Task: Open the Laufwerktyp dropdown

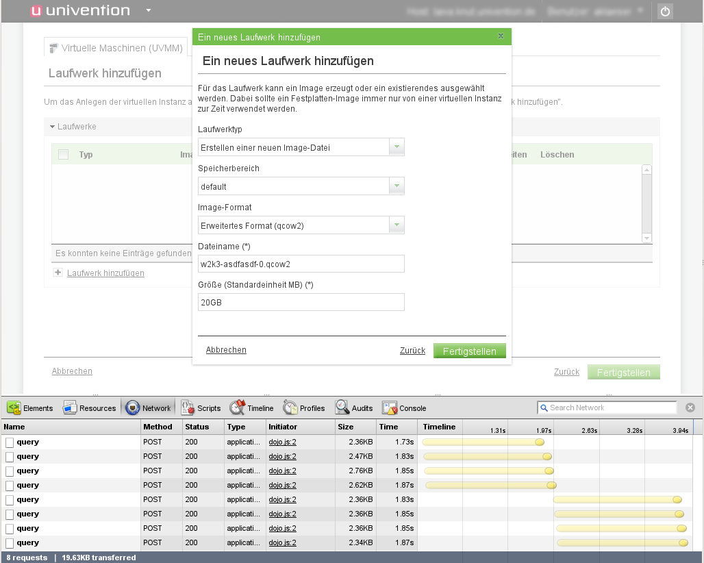Action: click(397, 147)
